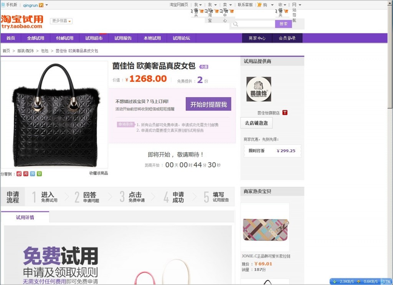Open the 全部试用 nav item
This screenshot has height=285, width=393.
[36, 38]
